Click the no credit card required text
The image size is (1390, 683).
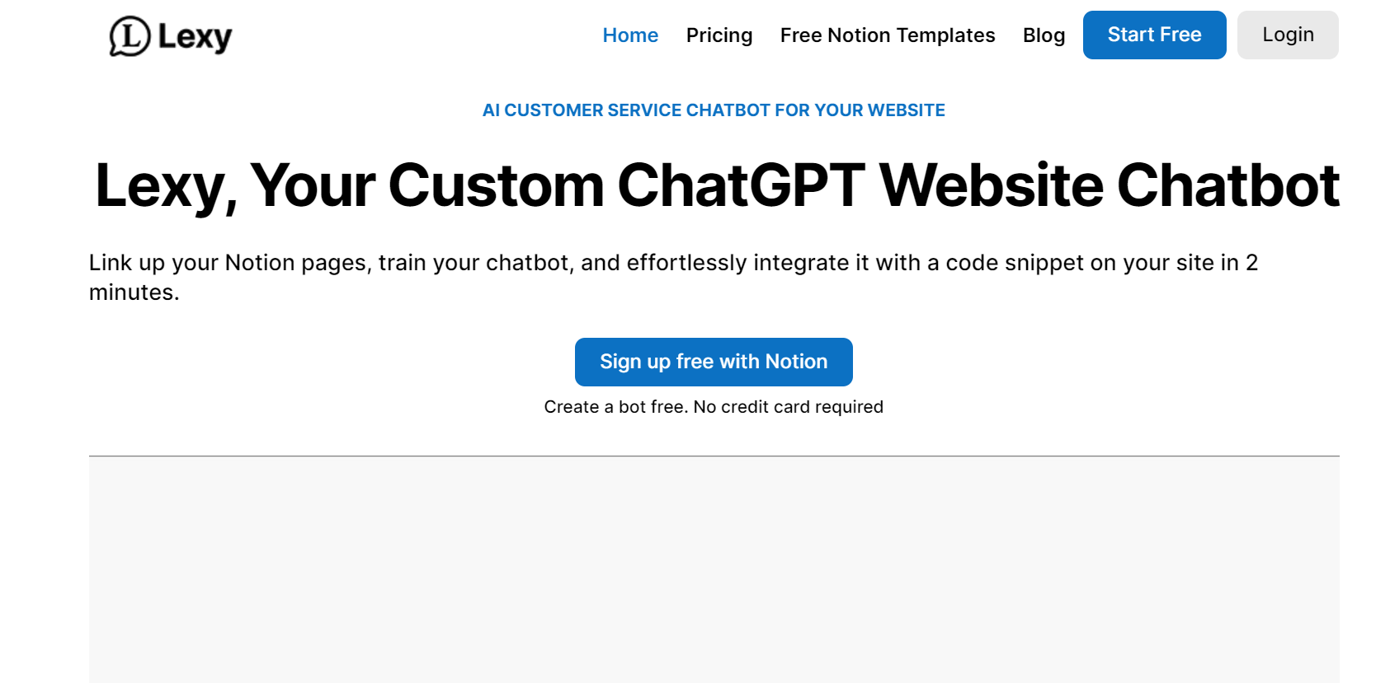pyautogui.click(x=714, y=406)
